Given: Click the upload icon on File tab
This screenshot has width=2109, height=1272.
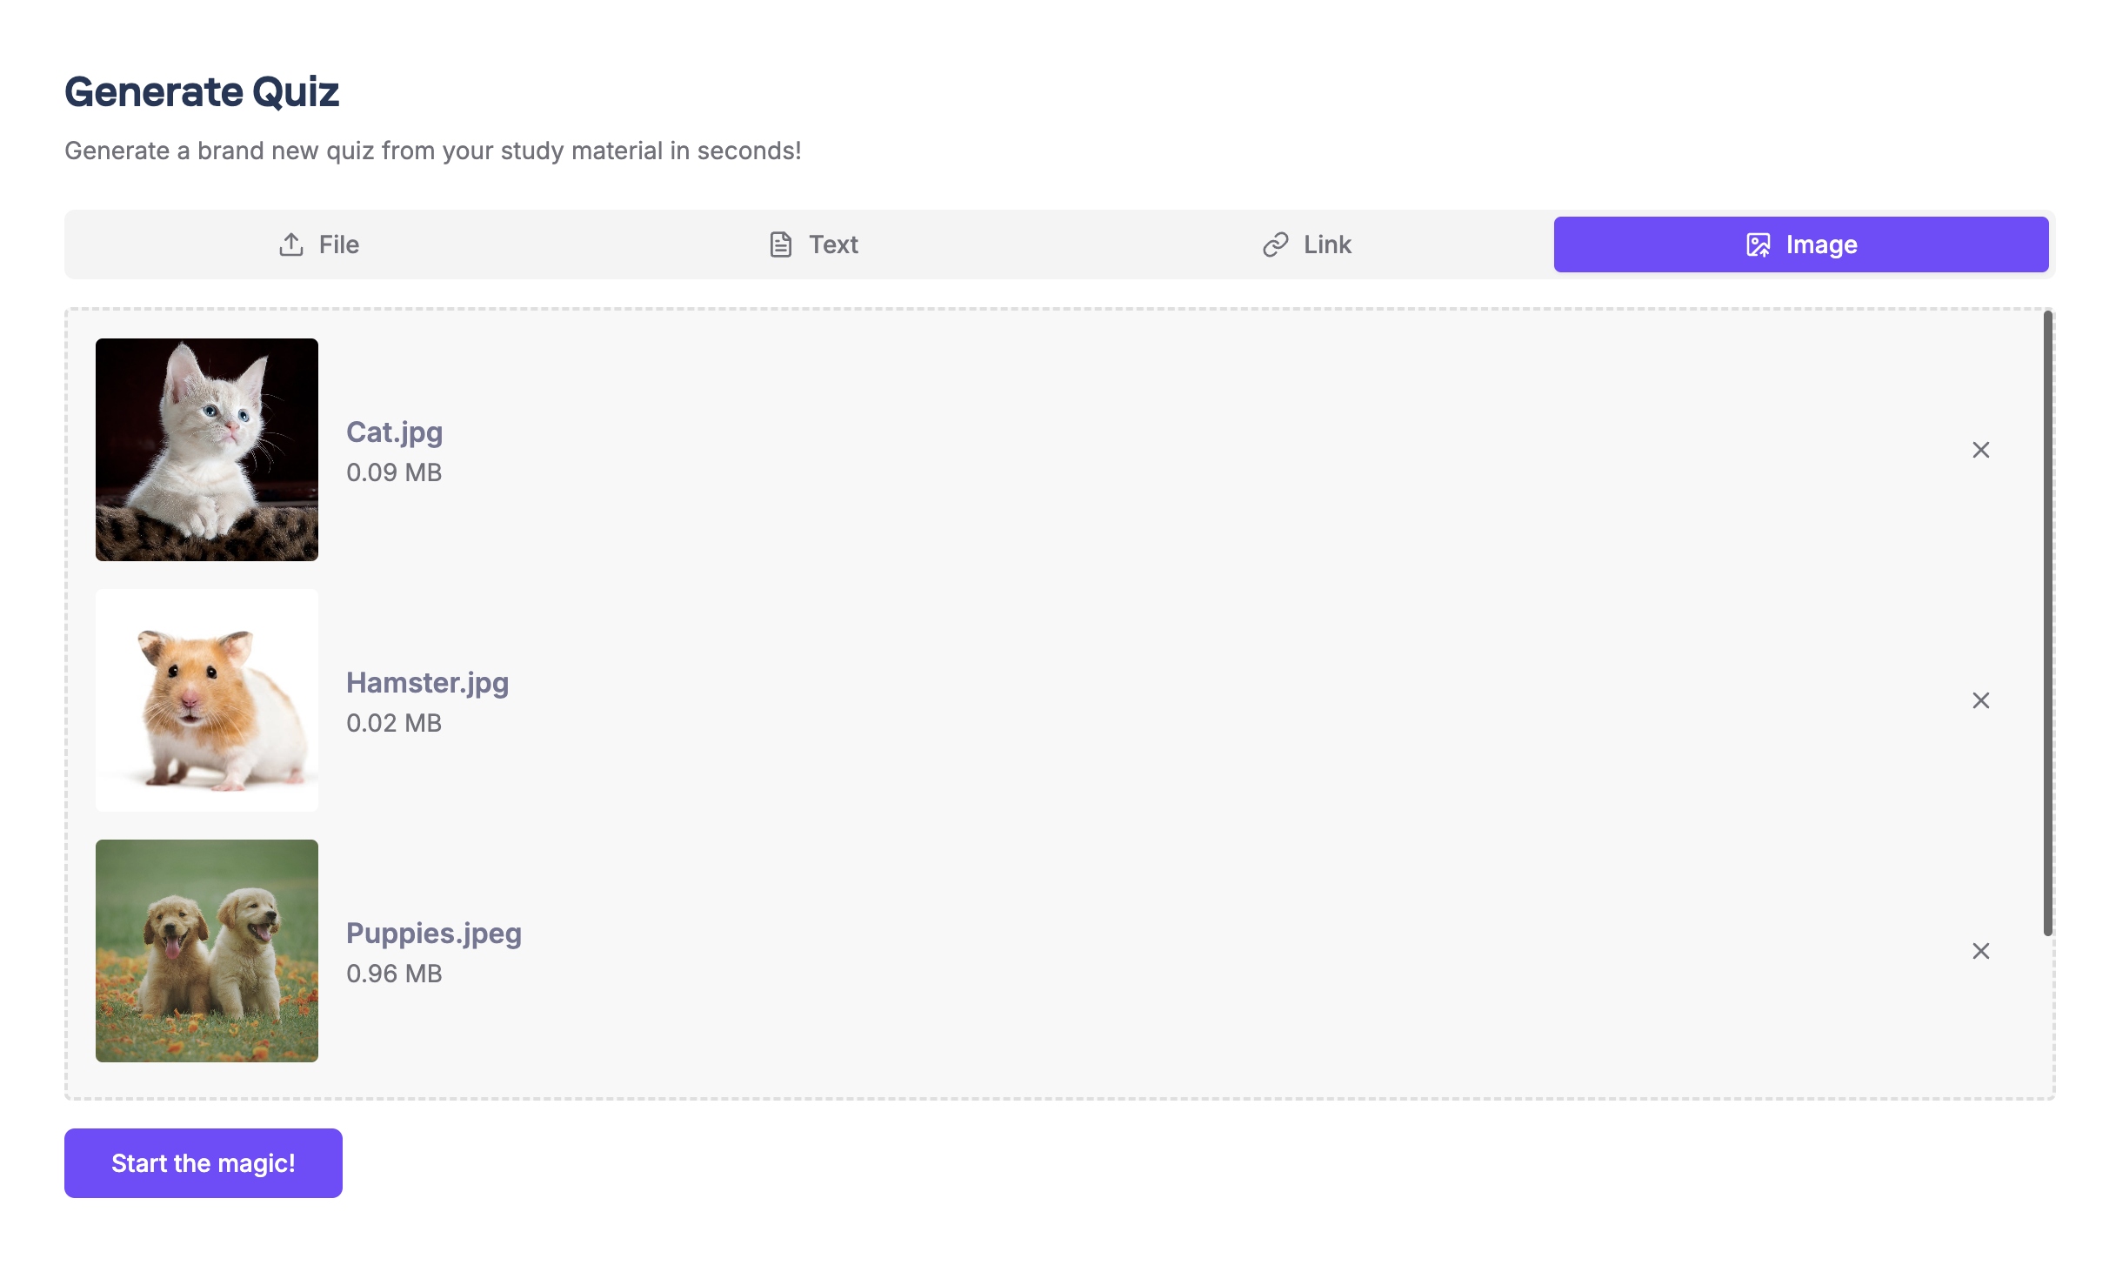Looking at the screenshot, I should pyautogui.click(x=291, y=244).
